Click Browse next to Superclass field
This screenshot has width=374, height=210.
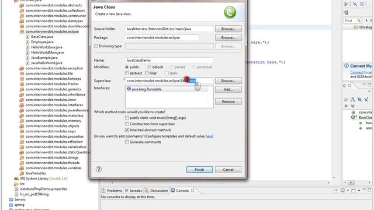(228, 80)
